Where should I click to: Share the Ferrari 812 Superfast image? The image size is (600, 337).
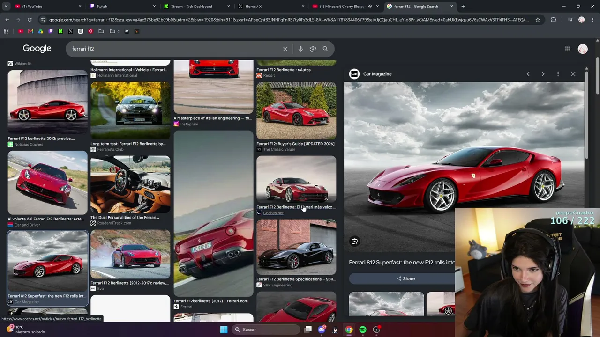[x=405, y=278]
